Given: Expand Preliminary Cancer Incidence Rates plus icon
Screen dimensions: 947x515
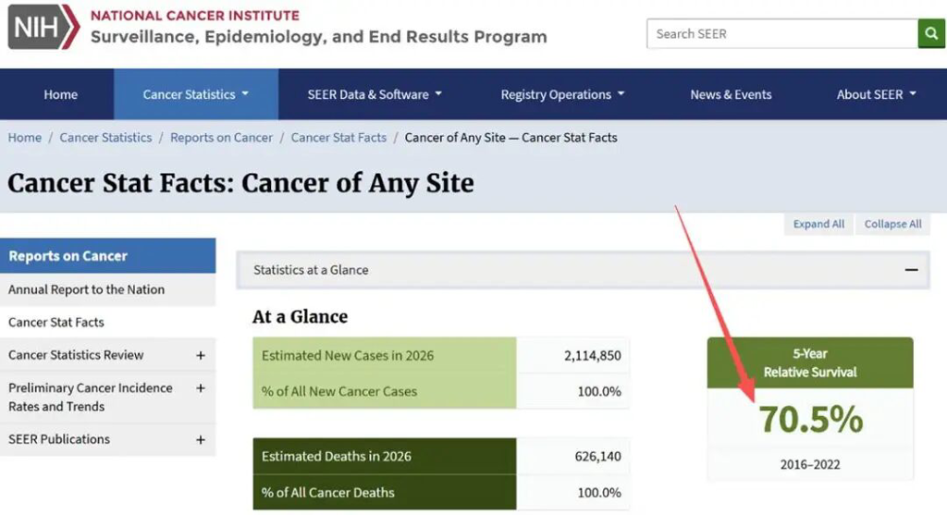Looking at the screenshot, I should point(201,388).
